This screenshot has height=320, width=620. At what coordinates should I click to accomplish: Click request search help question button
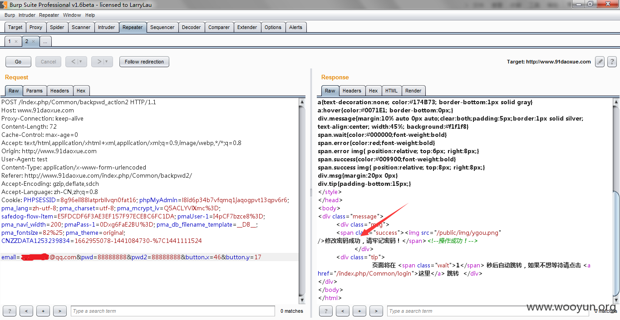coord(10,311)
